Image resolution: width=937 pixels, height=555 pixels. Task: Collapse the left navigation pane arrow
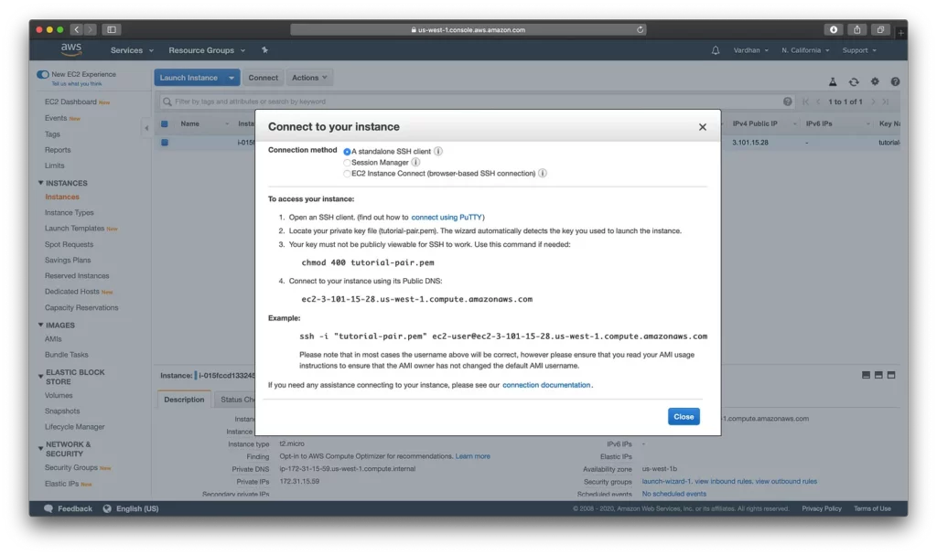click(146, 128)
